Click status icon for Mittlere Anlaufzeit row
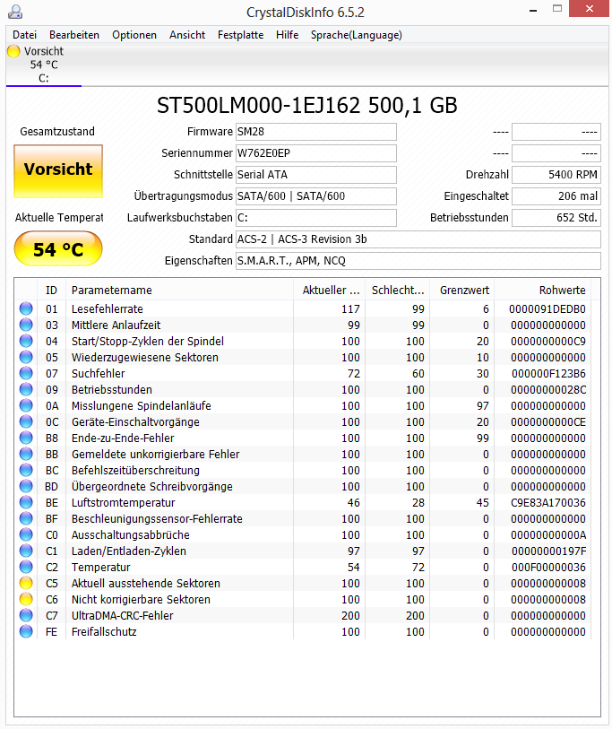This screenshot has height=729, width=612. tap(26, 325)
